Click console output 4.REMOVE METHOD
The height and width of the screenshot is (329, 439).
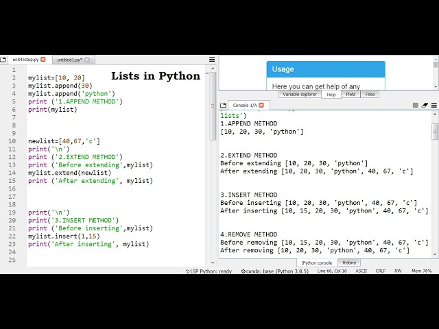click(248, 234)
